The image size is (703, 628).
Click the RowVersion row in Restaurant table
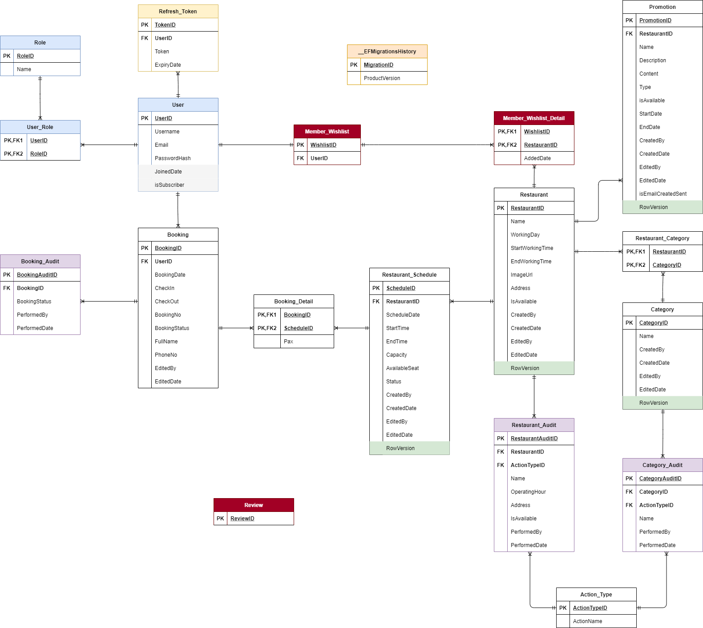(534, 368)
